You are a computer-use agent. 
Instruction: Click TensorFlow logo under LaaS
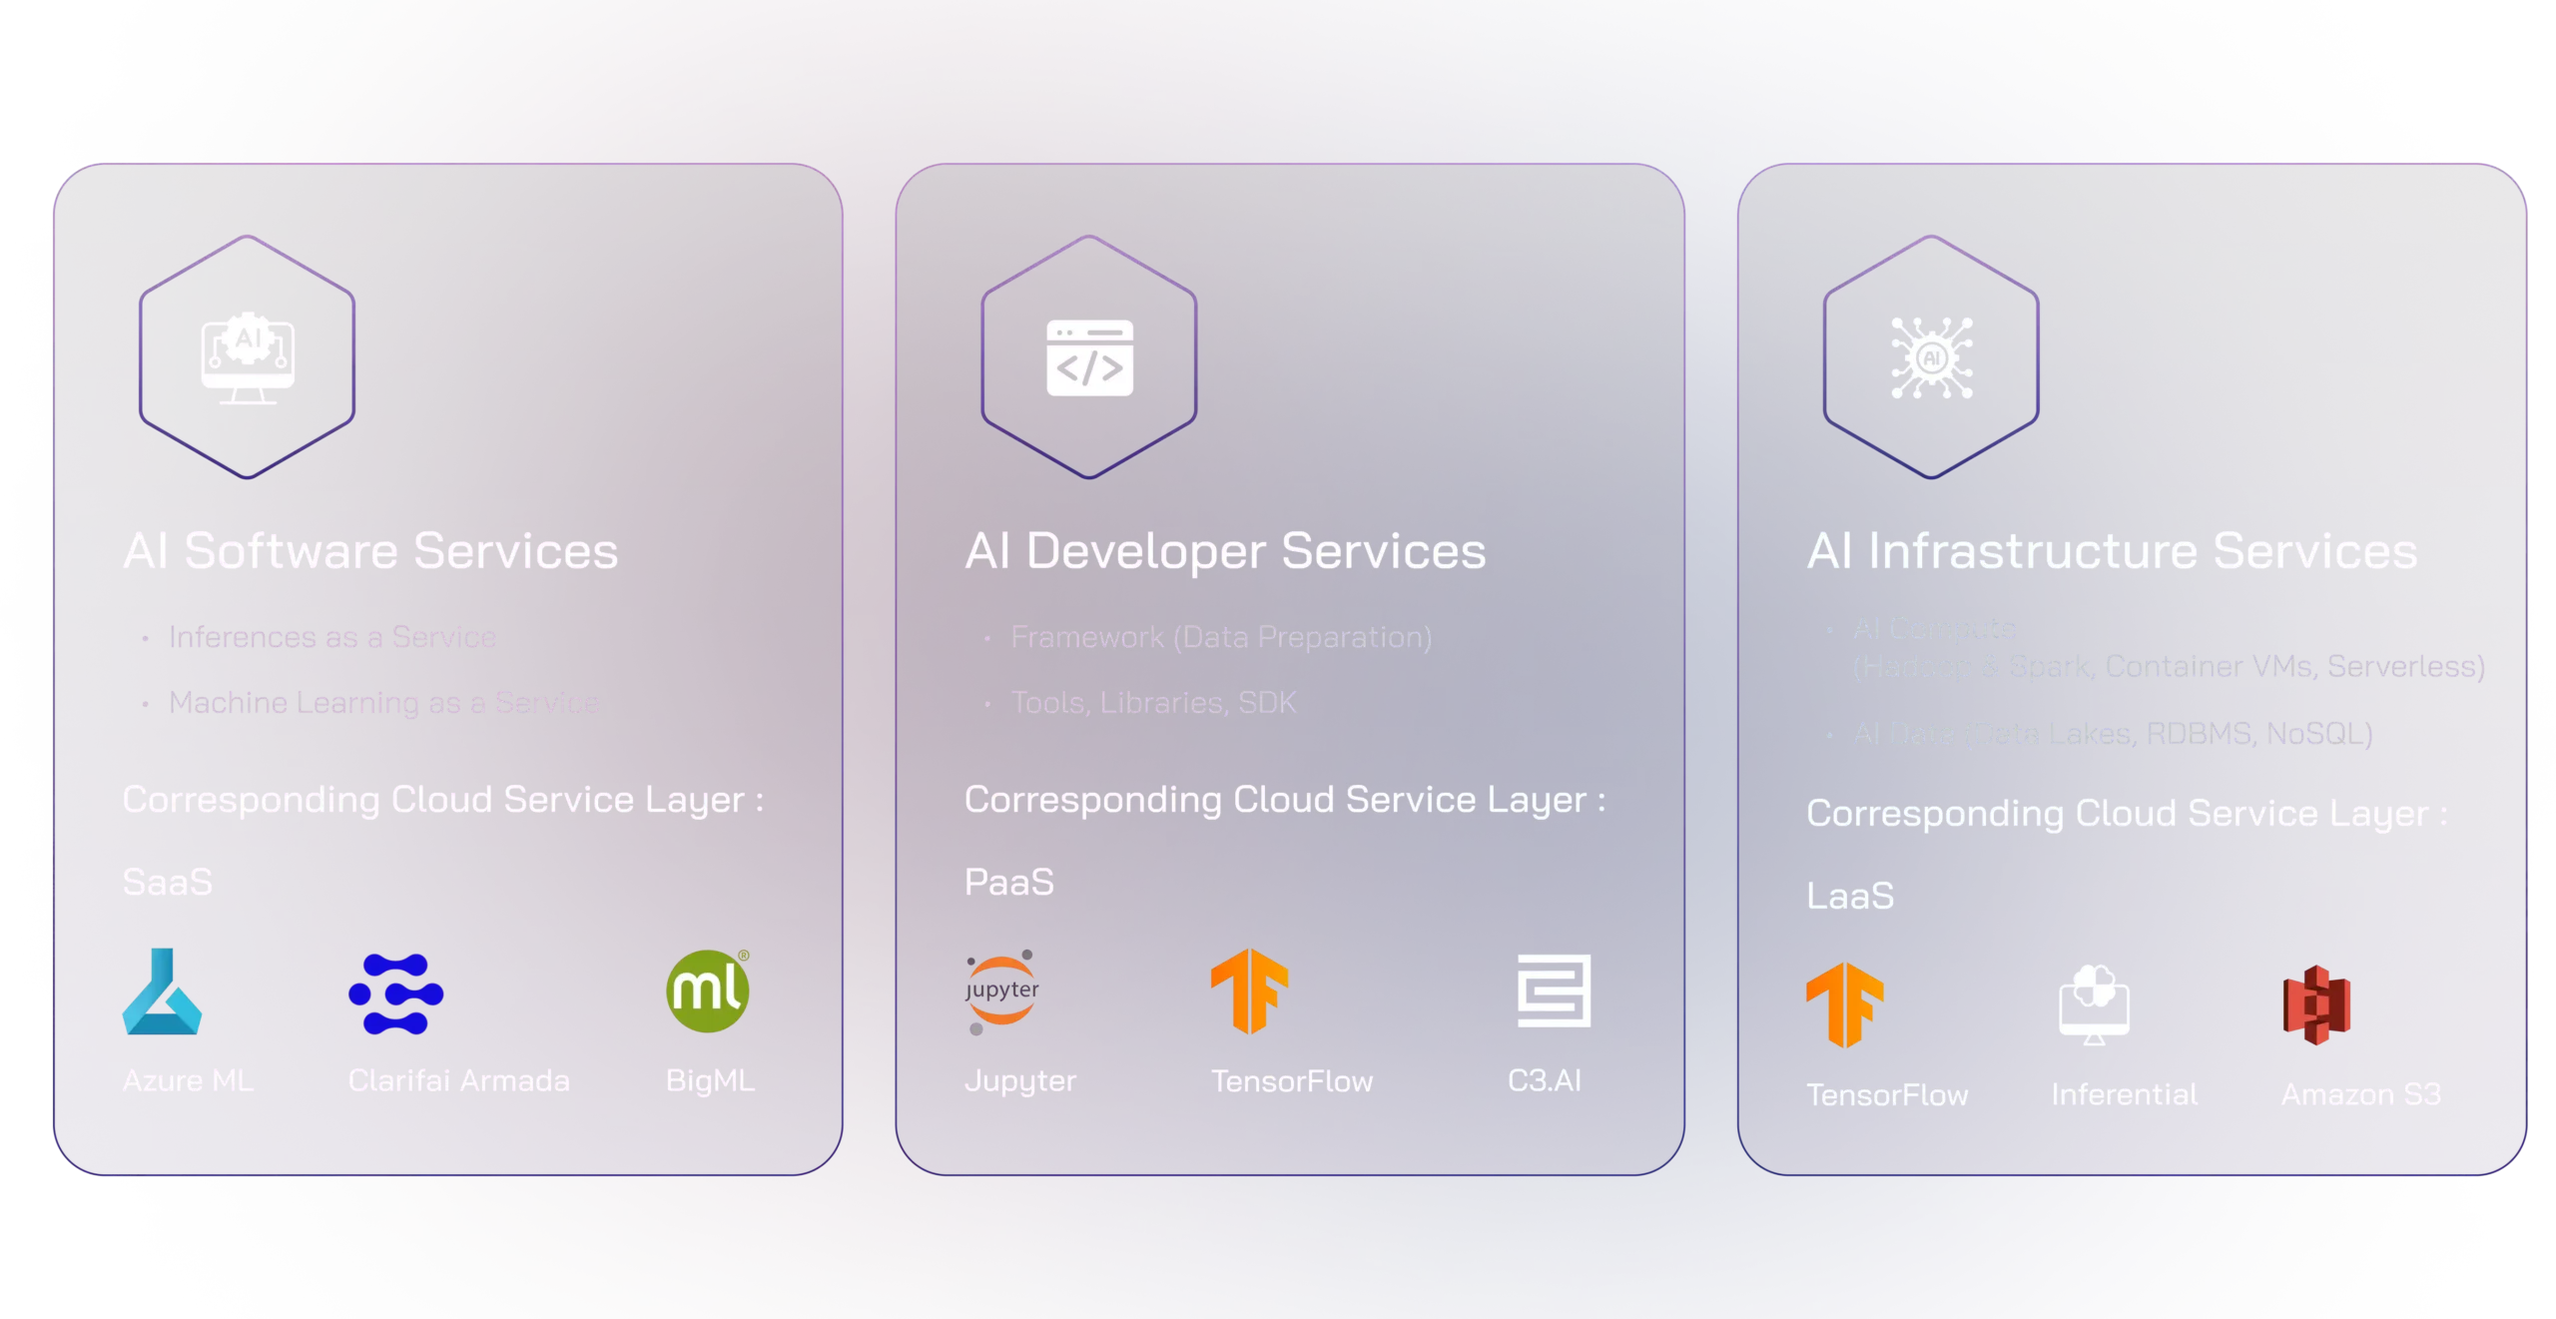point(1844,1004)
